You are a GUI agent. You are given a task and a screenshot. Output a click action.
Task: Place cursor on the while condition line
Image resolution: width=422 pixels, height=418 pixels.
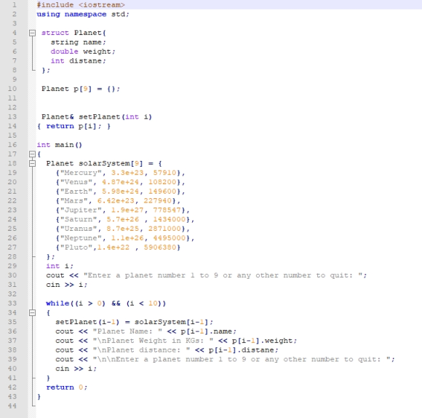pos(106,304)
